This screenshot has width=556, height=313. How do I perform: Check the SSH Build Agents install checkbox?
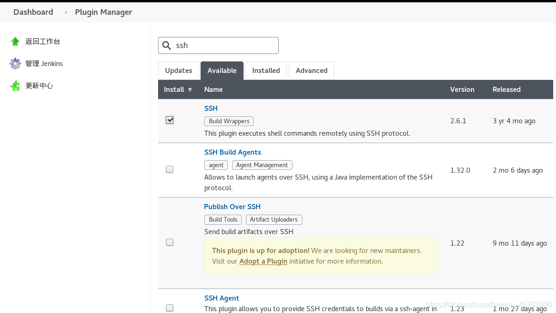pyautogui.click(x=170, y=169)
